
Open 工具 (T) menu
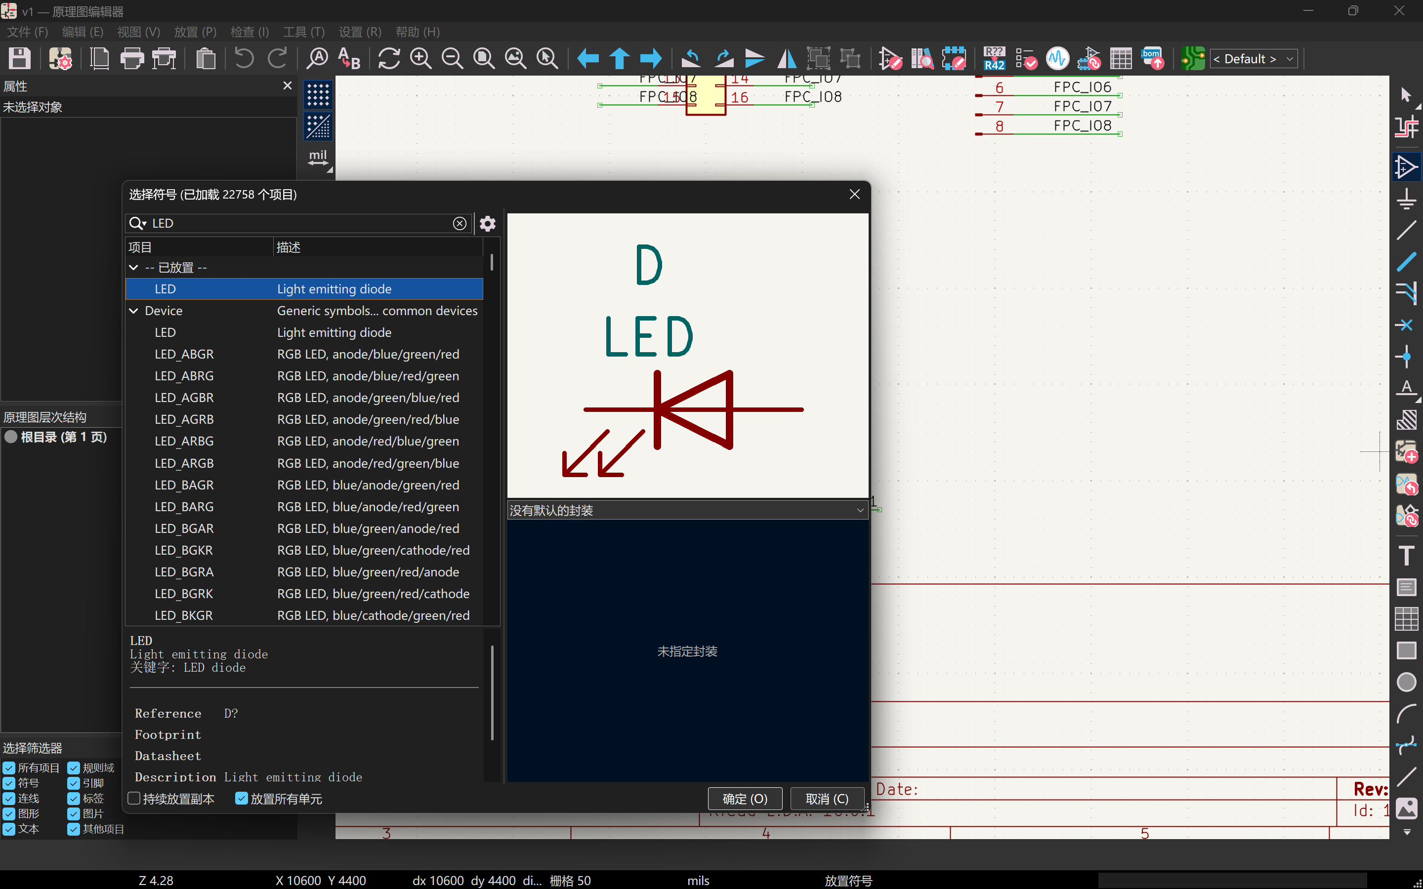(x=303, y=32)
